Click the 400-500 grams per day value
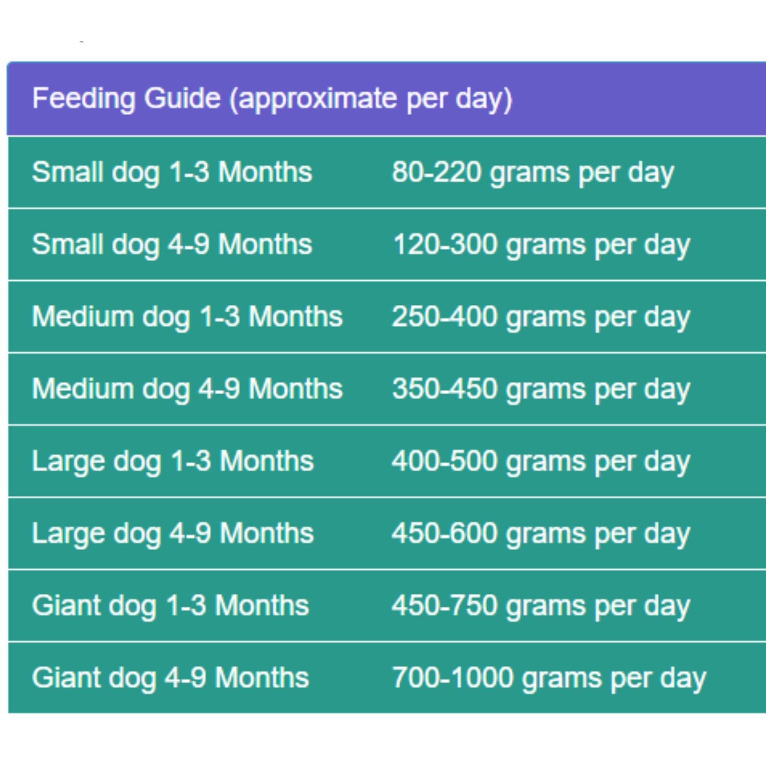This screenshot has width=766, height=766. (541, 462)
